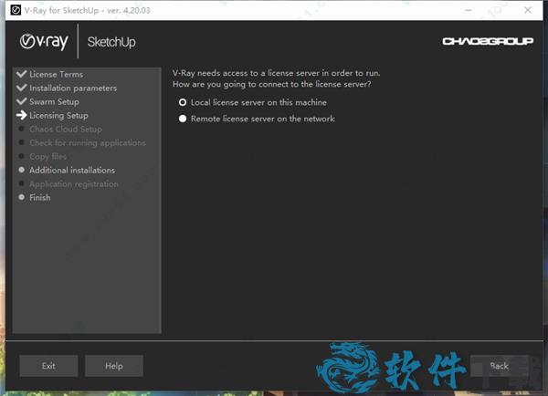This screenshot has height=396, width=548.
Task: Click the bullet beside Finish step
Action: pos(21,198)
